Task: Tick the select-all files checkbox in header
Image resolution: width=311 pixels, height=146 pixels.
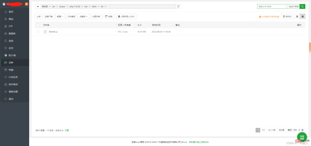Action: [x=38, y=25]
